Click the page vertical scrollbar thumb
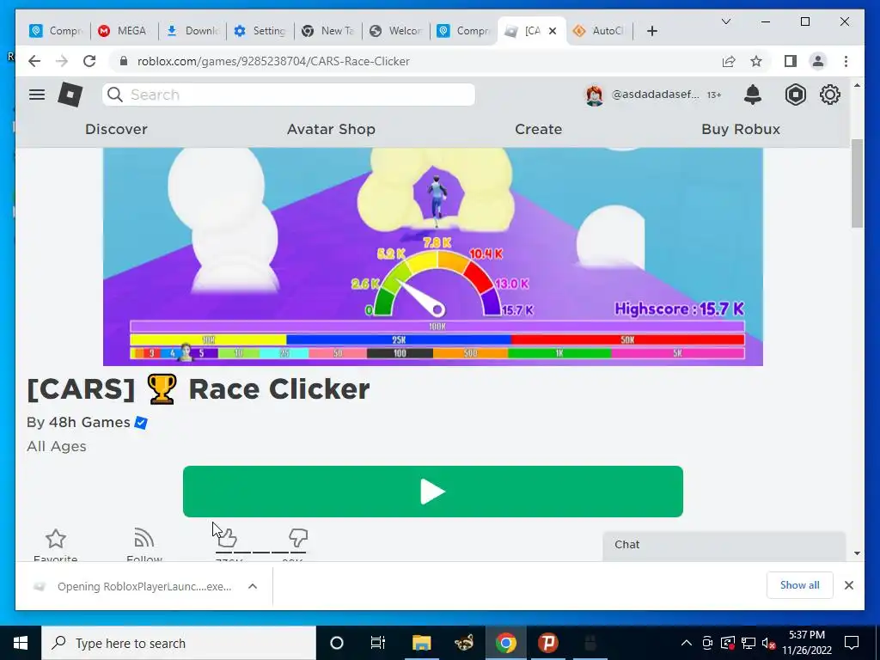Viewport: 880px width, 660px height. click(857, 183)
